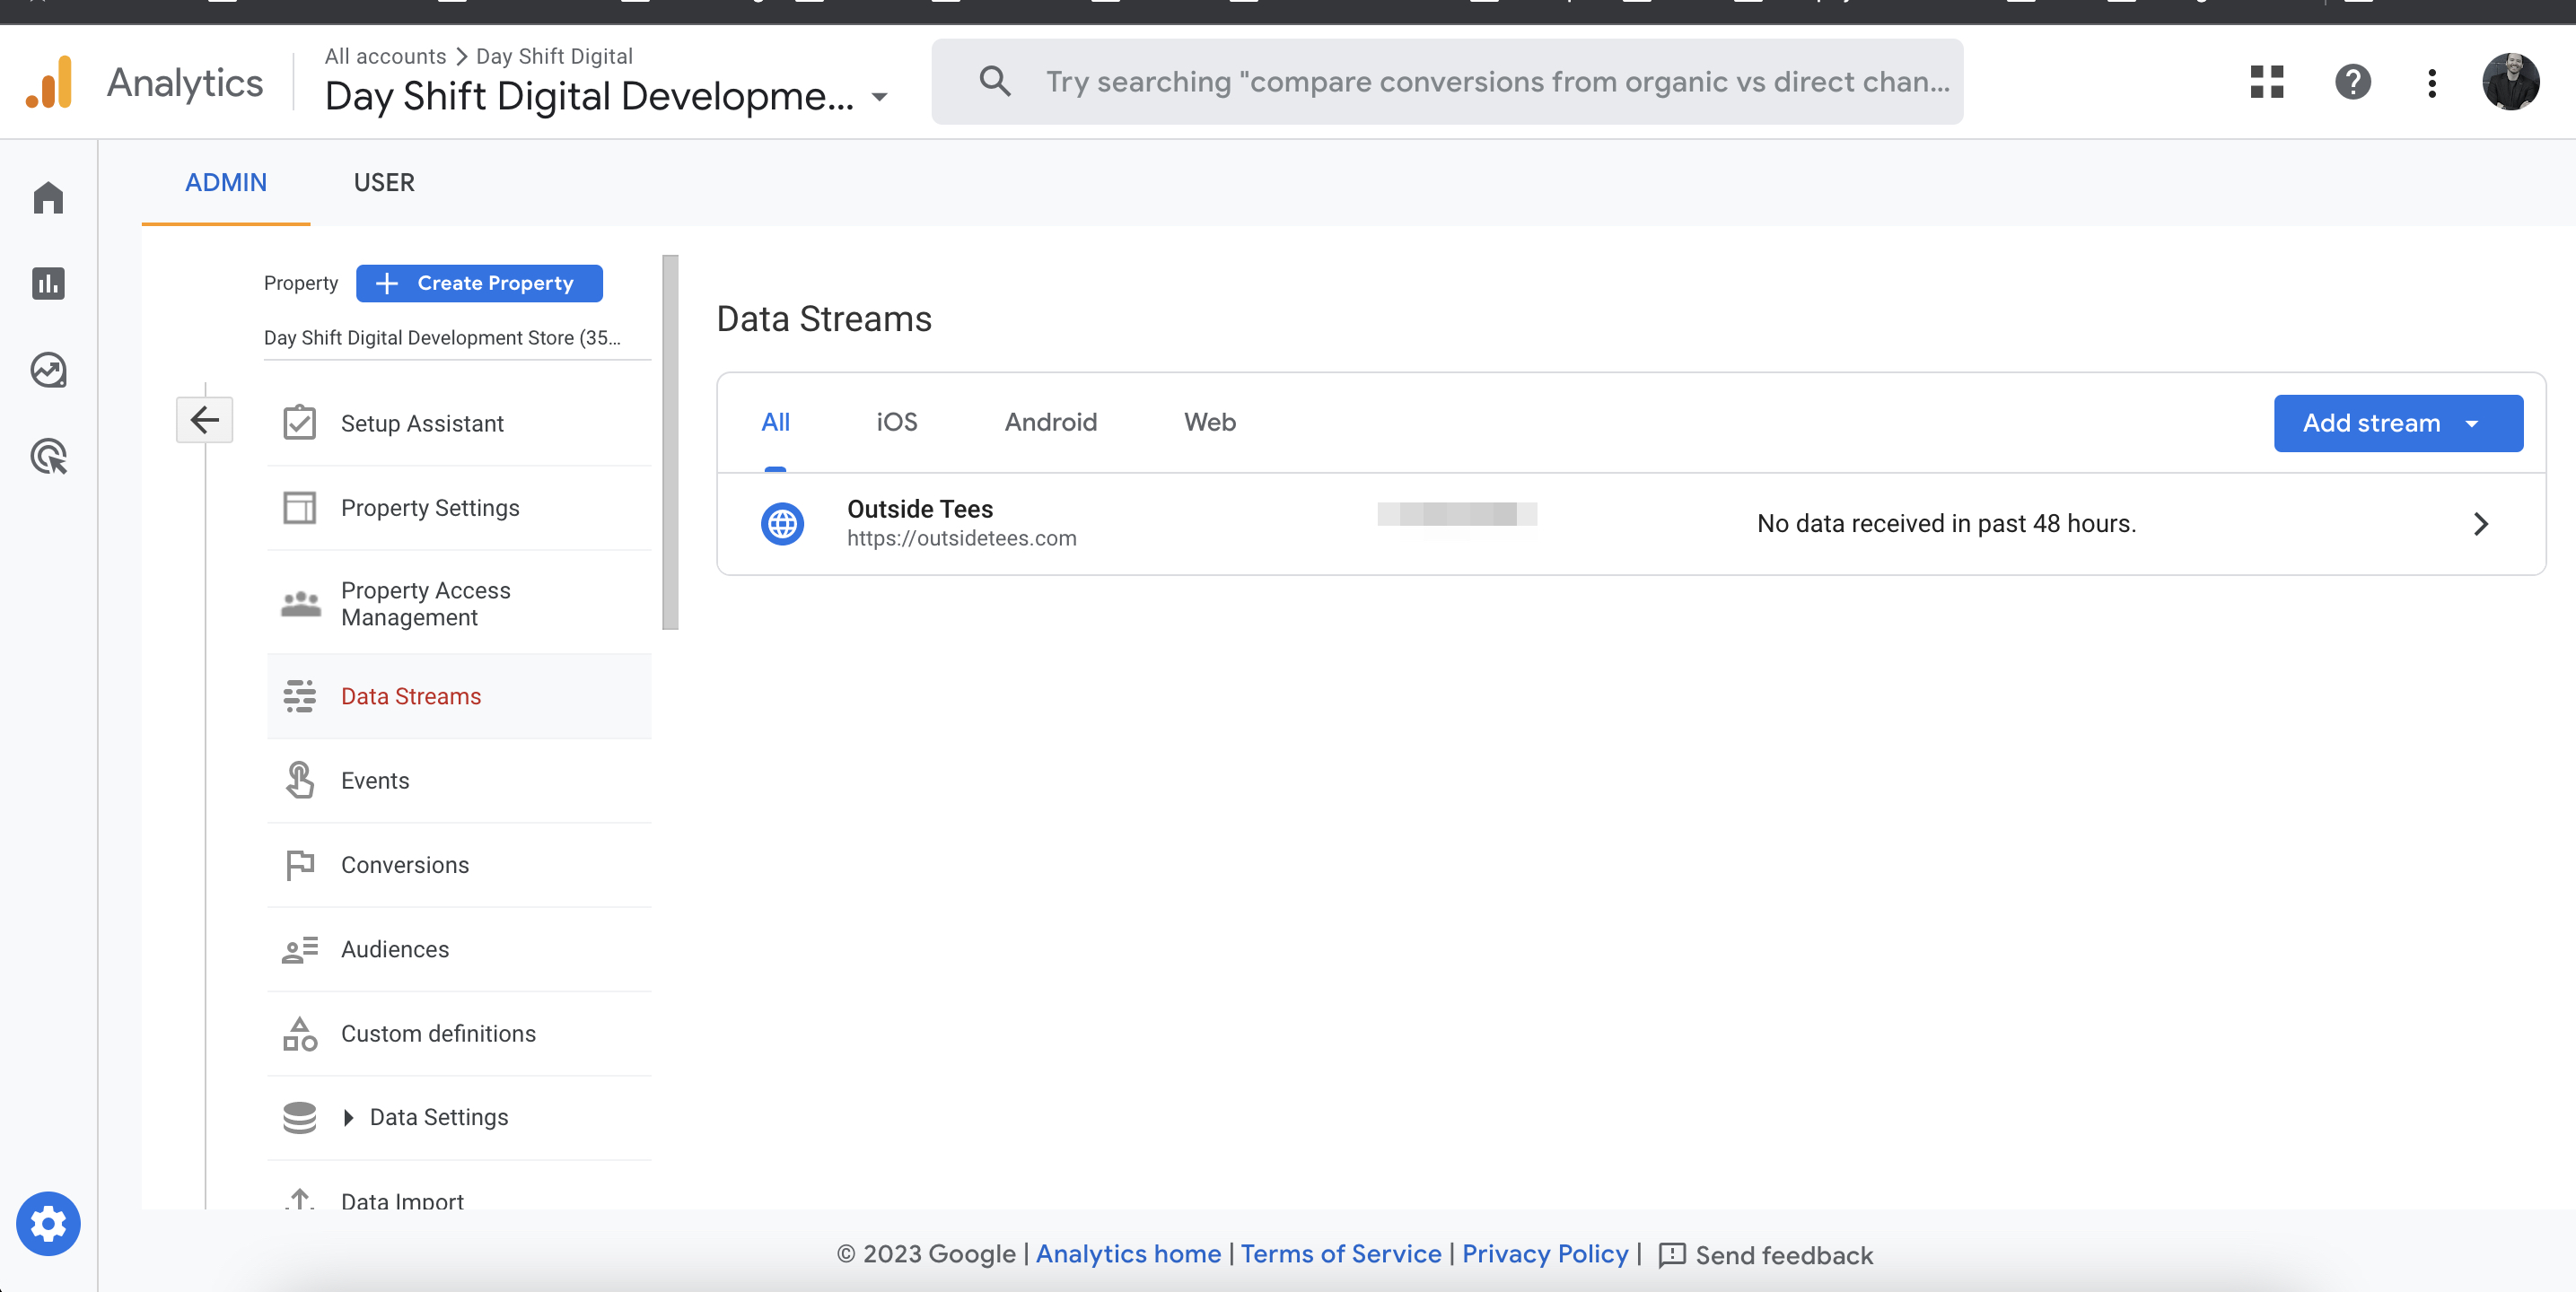The image size is (2576, 1292).
Task: Open the Analytics home link
Action: (1128, 1253)
